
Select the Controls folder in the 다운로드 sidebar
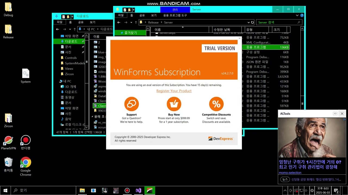(x=71, y=58)
